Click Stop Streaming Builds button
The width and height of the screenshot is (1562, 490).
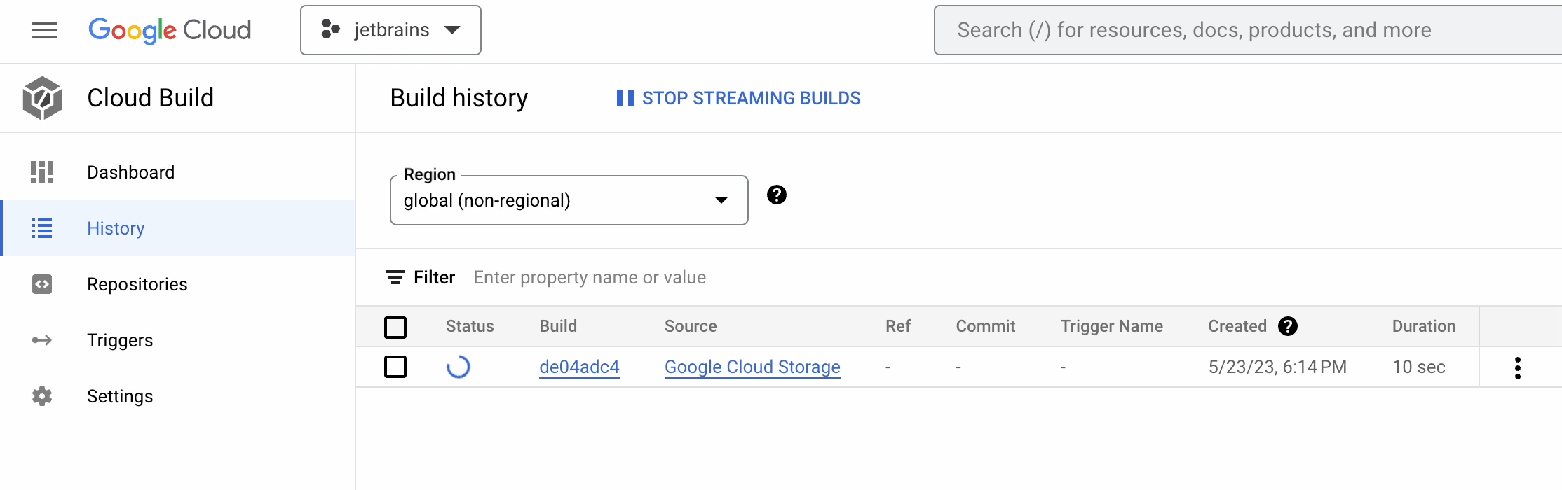(738, 98)
